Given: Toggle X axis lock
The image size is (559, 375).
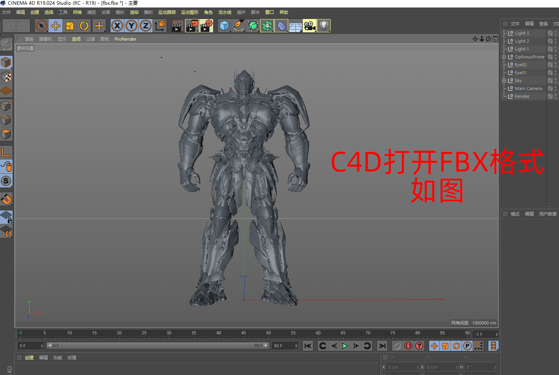Looking at the screenshot, I should pyautogui.click(x=117, y=26).
